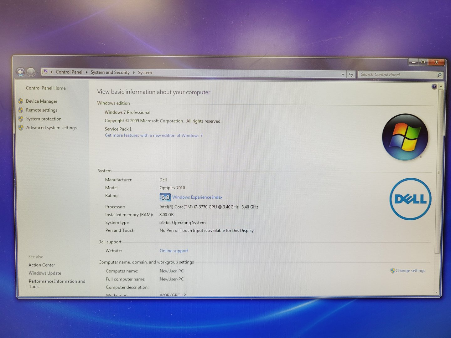Select System and Security breadcrumb
This screenshot has height=338, width=451.
click(x=110, y=72)
